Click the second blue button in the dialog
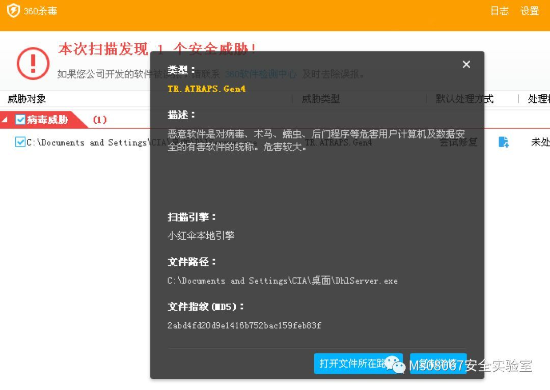The height and width of the screenshot is (390, 550). (438, 365)
